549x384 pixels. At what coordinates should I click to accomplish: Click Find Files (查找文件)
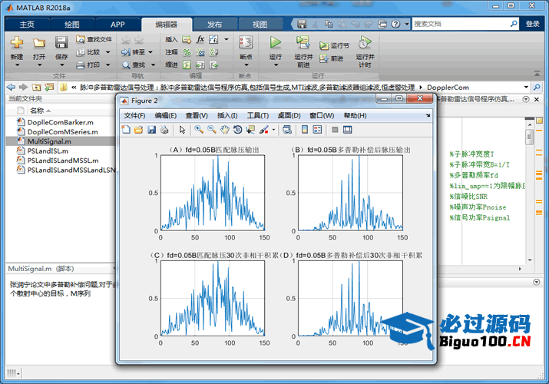point(94,39)
